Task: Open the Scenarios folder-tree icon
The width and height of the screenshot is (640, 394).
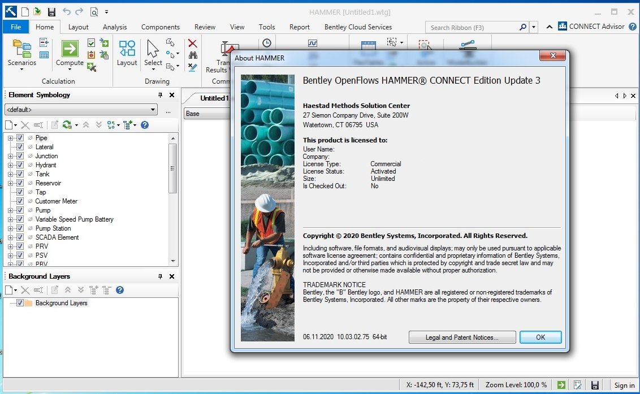Action: 21,49
